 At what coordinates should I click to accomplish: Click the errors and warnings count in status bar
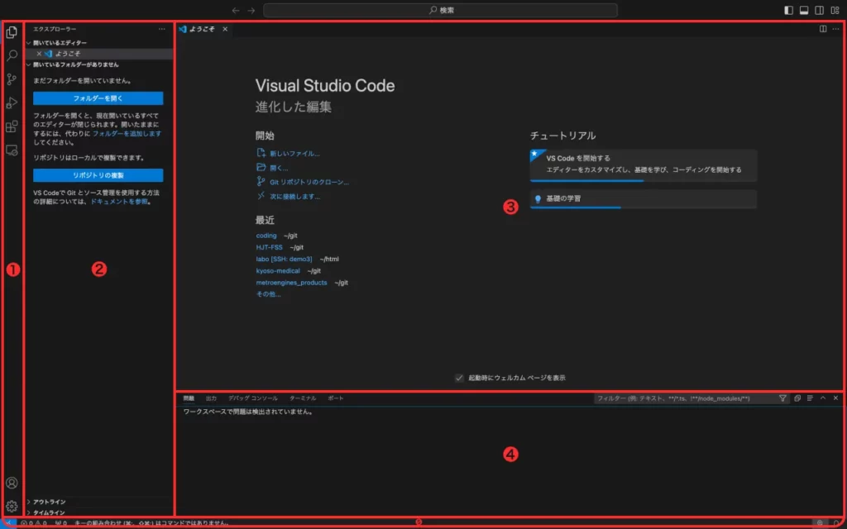(x=33, y=523)
